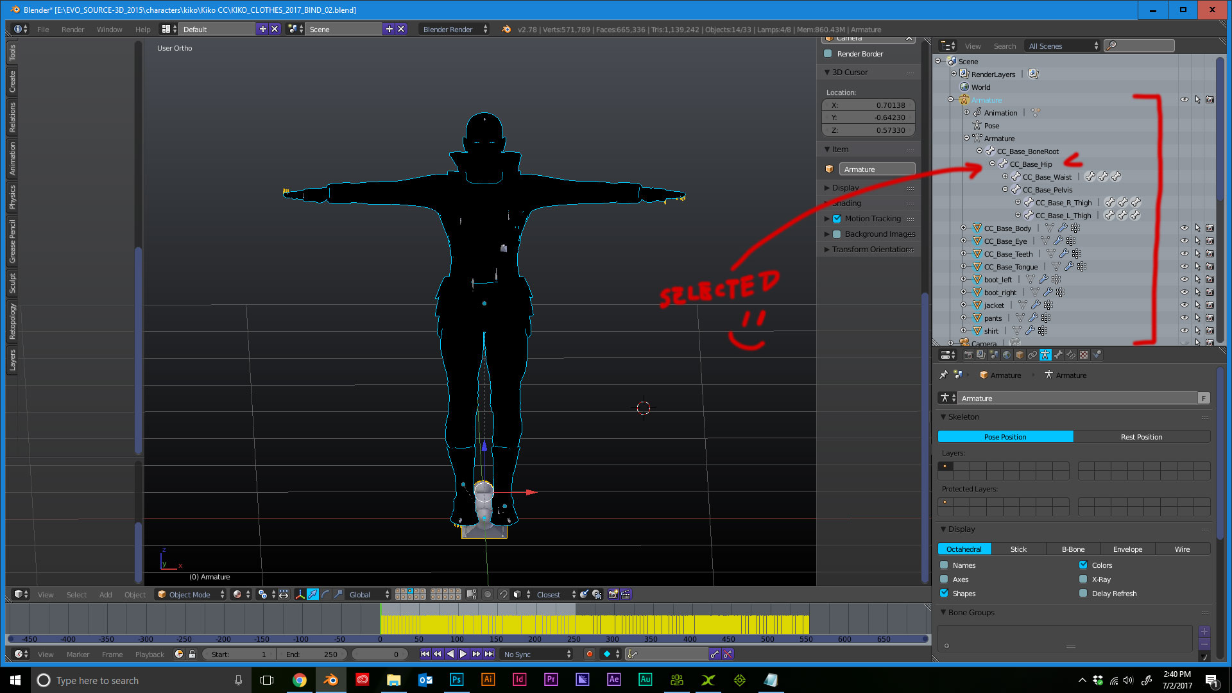Screen dimensions: 1232x693
Task: Open the Global transform orientation dropdown
Action: pos(369,594)
